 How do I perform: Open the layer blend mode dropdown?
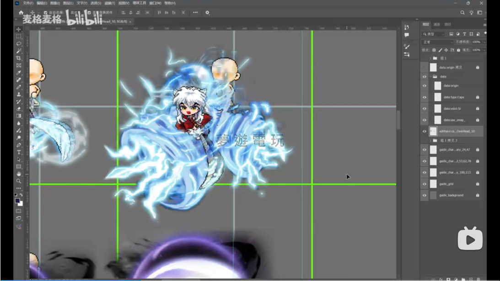tap(437, 42)
